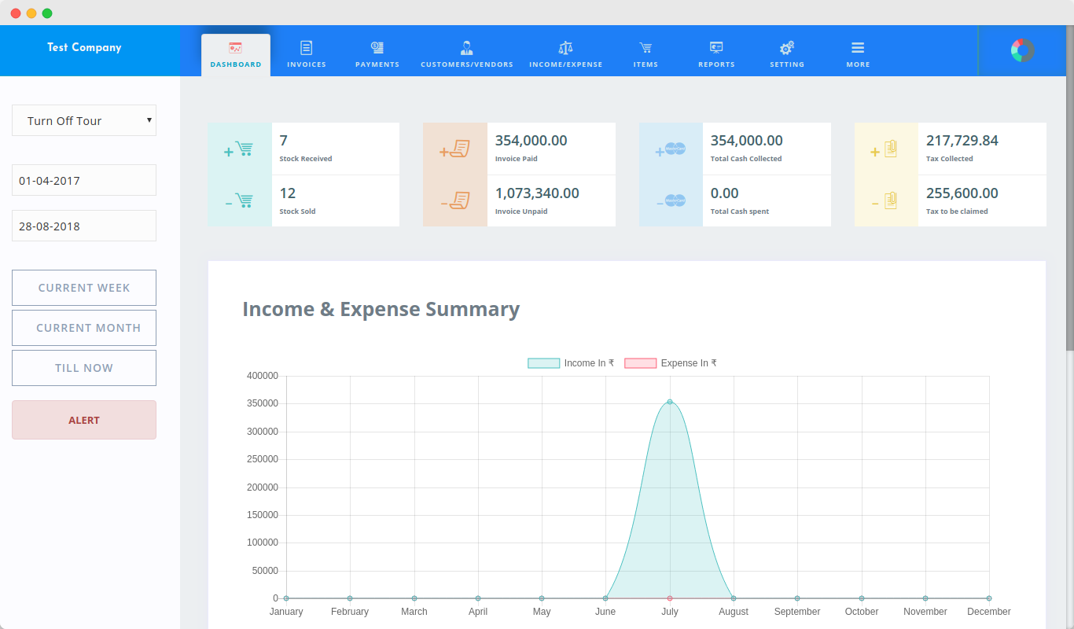
Task: Click the Stock Received count 7
Action: (x=284, y=141)
